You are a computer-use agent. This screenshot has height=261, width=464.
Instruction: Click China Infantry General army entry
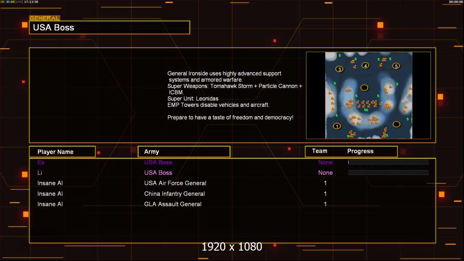click(174, 194)
